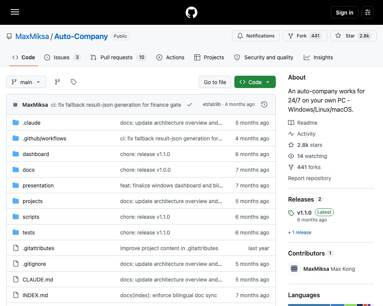Click the '+ 1 release' link
The image size is (383, 306).
[300, 233]
